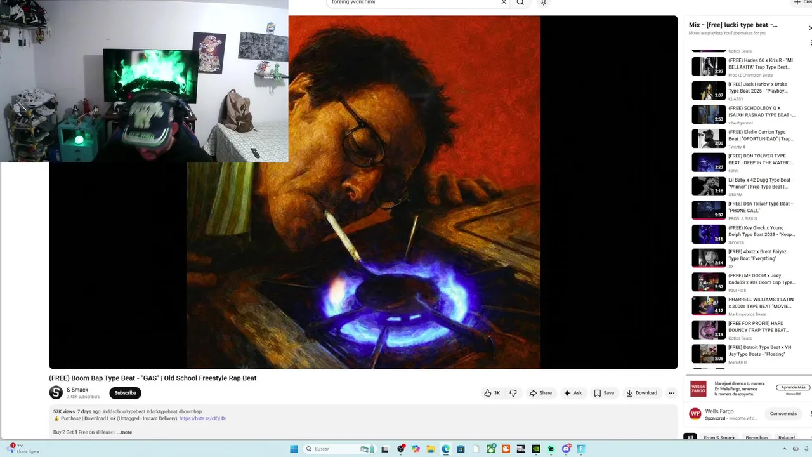Select the Boom bap filter chip
Screen dimensions: 812x457
pyautogui.click(x=756, y=437)
